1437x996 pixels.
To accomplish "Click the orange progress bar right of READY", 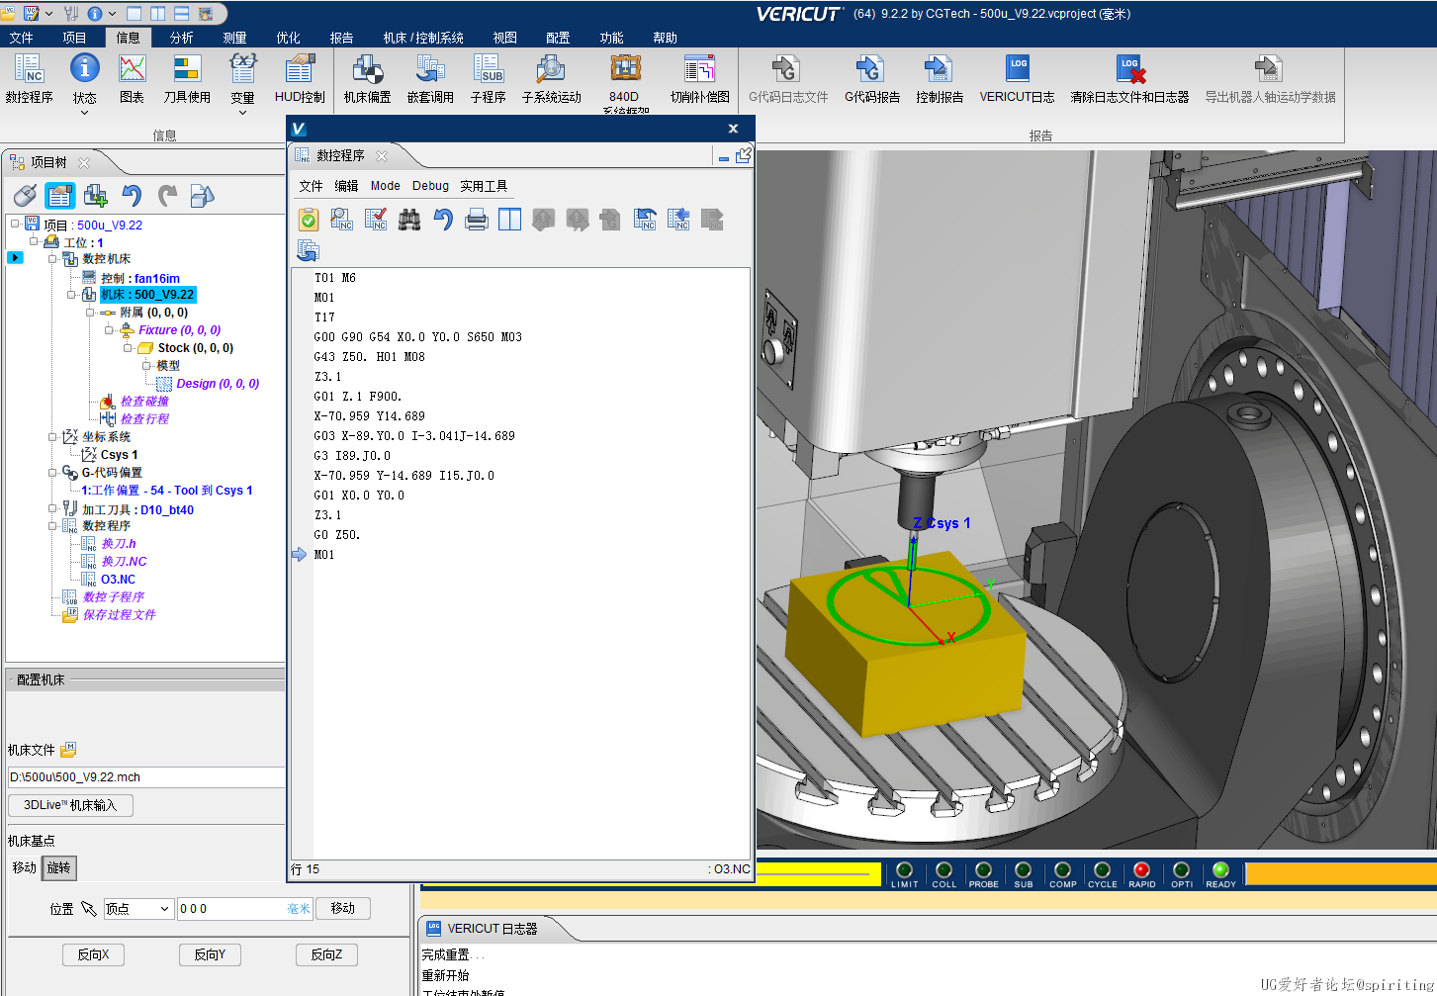I will pos(1340,873).
